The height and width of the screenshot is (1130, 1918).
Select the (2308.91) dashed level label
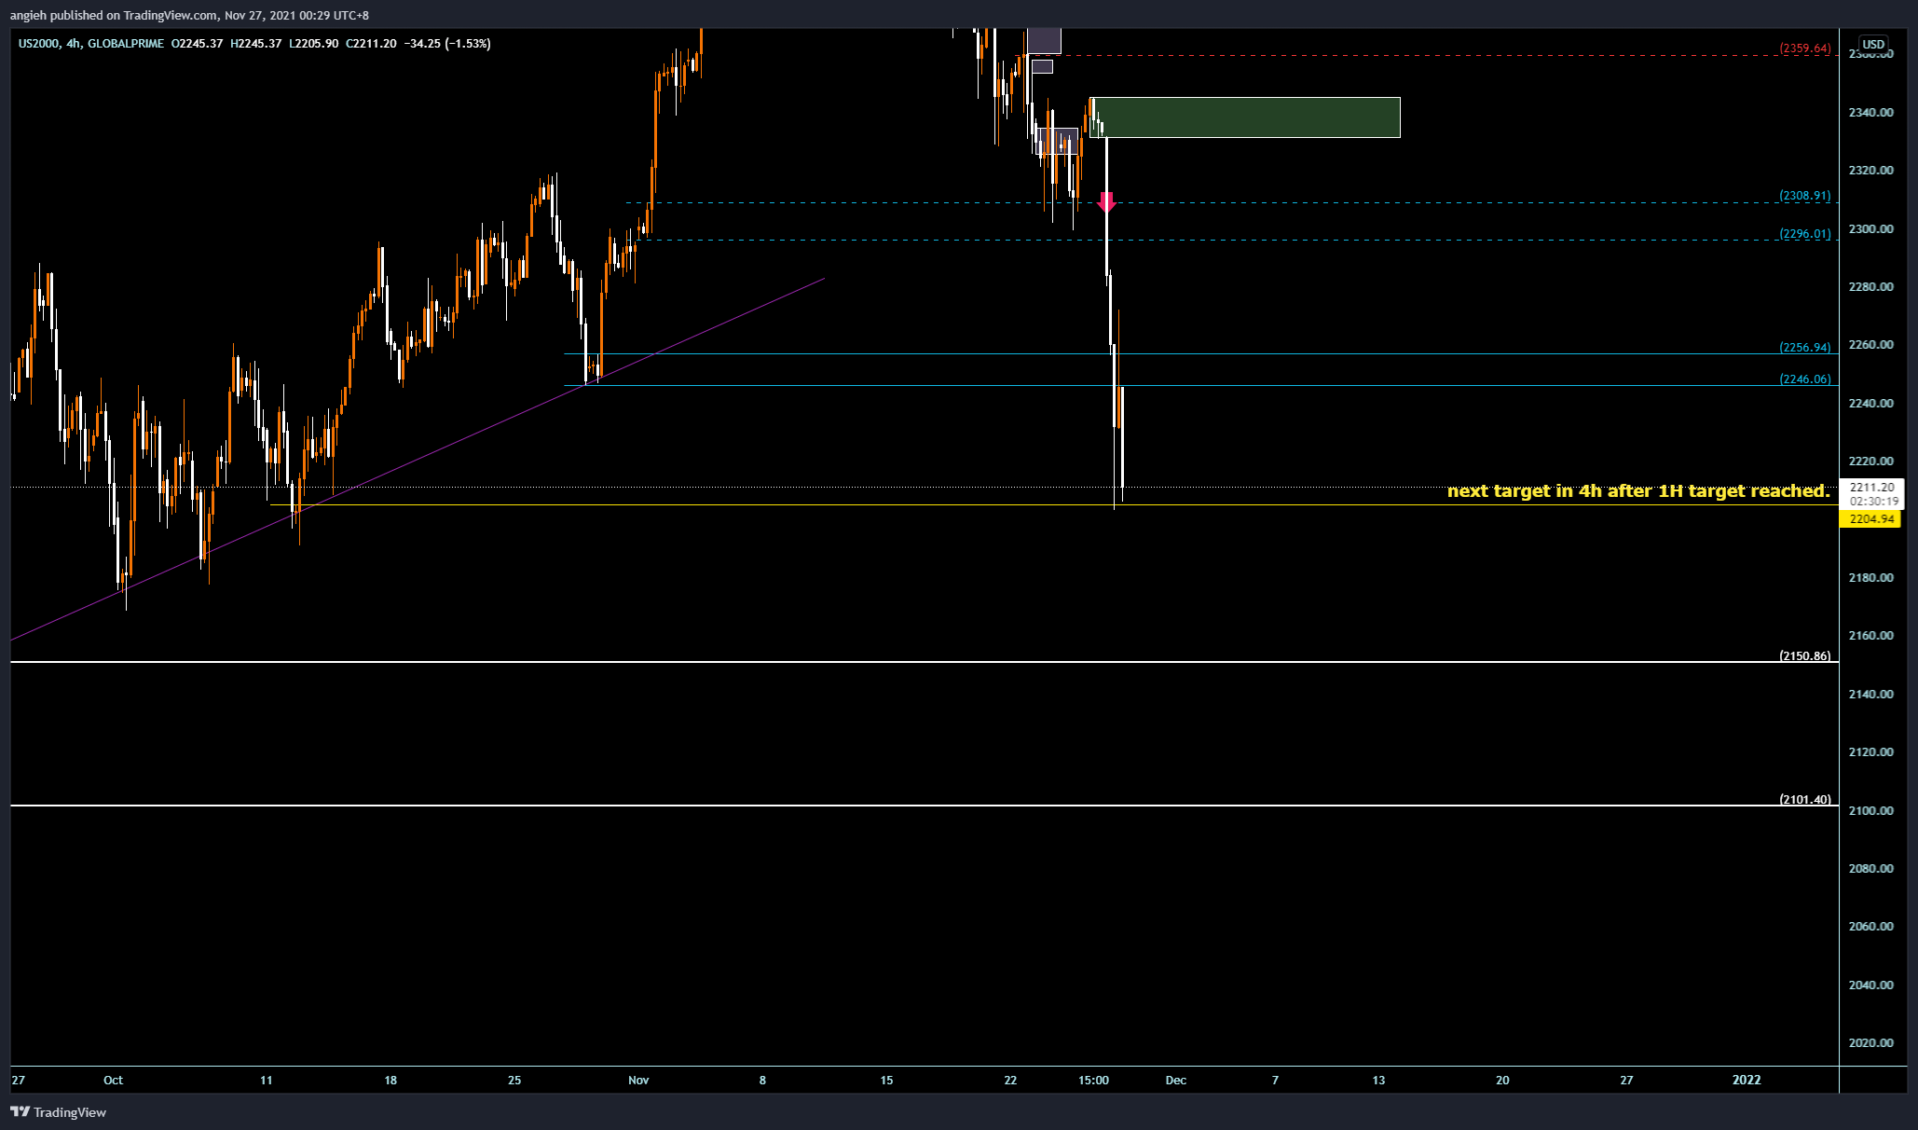coord(1804,196)
